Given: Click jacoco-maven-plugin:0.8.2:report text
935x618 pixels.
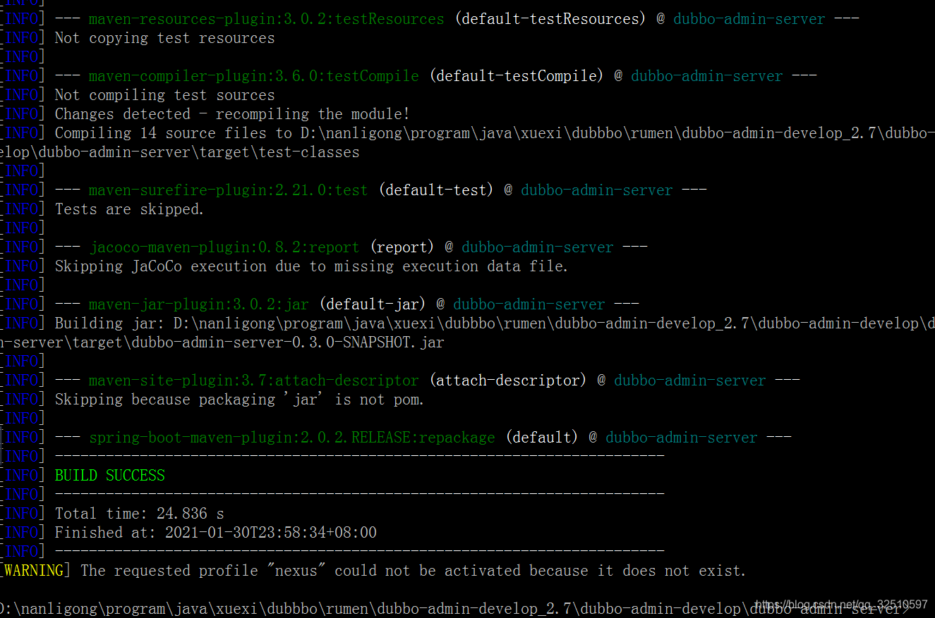Looking at the screenshot, I should coord(224,247).
